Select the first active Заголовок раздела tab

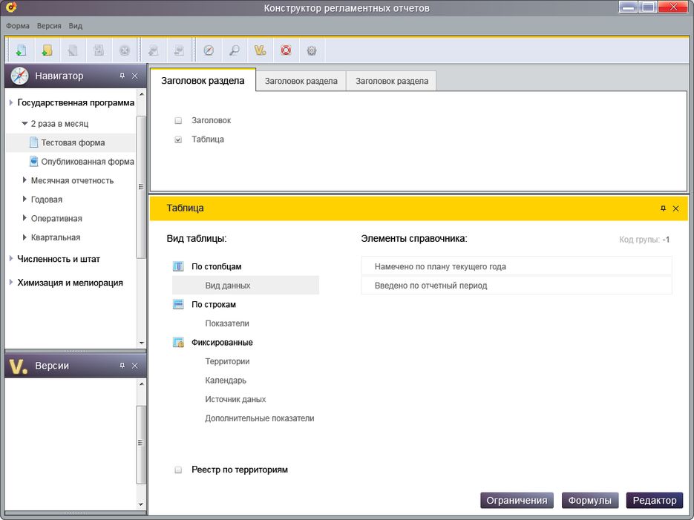[x=203, y=80]
